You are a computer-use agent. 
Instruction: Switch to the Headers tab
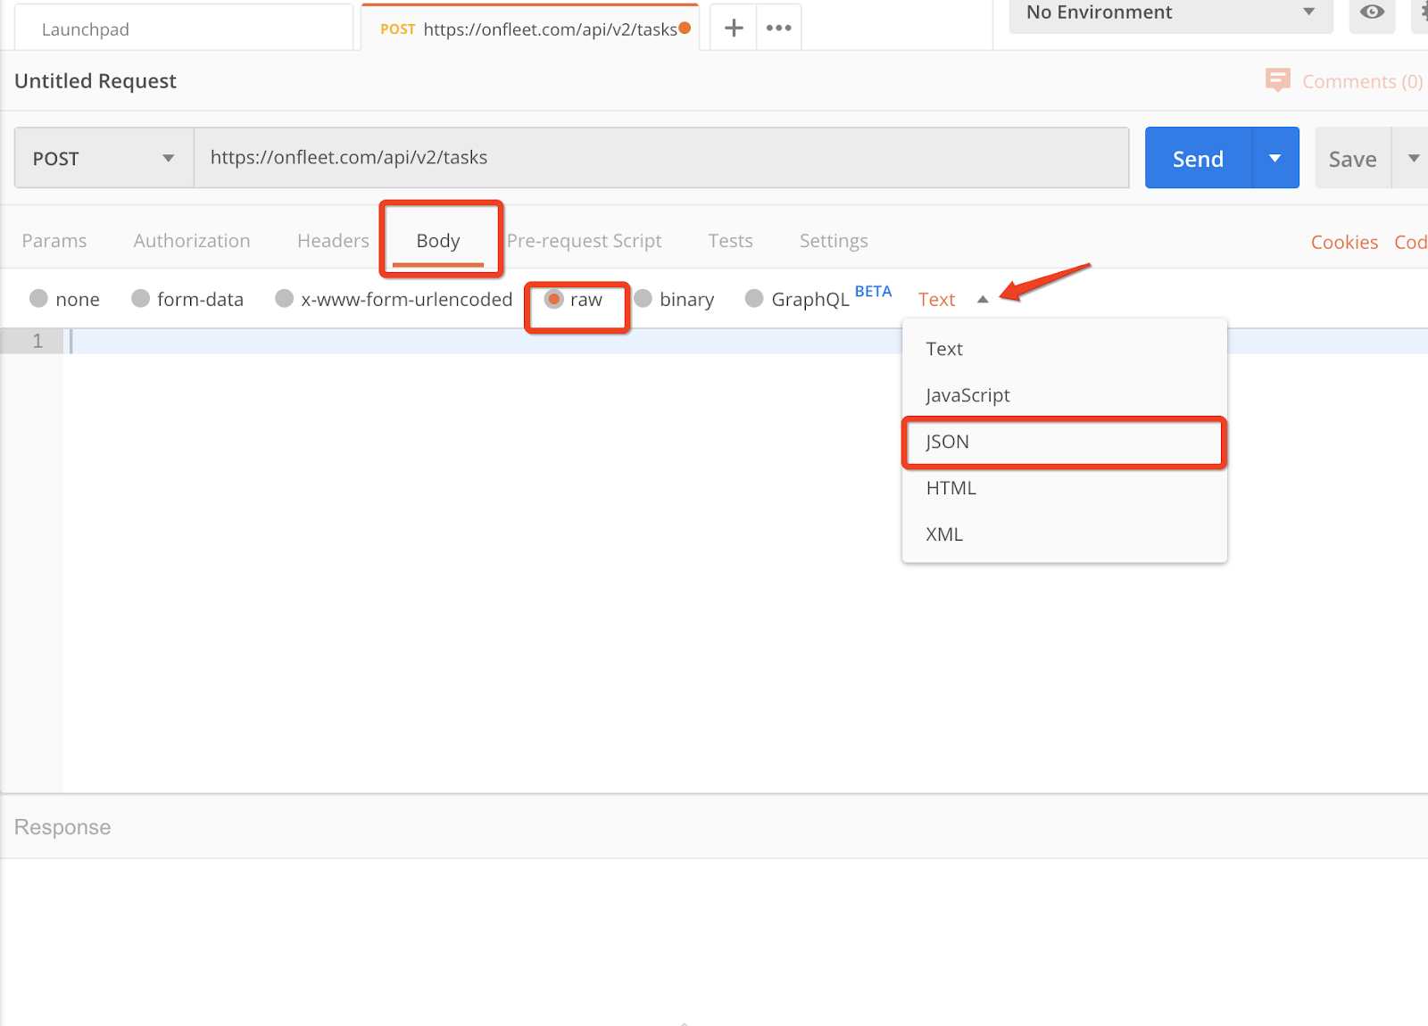pyautogui.click(x=333, y=241)
